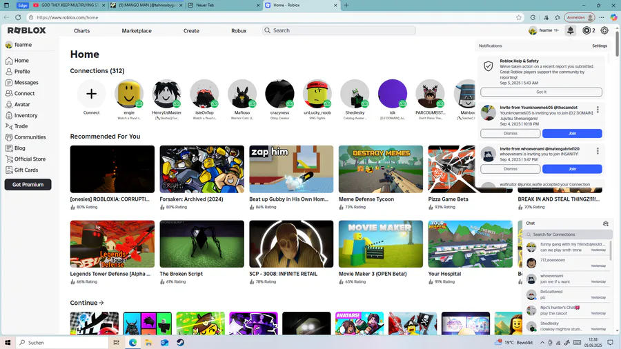Open Connect in the sidebar
Image resolution: width=621 pixels, height=349 pixels.
(x=20, y=93)
